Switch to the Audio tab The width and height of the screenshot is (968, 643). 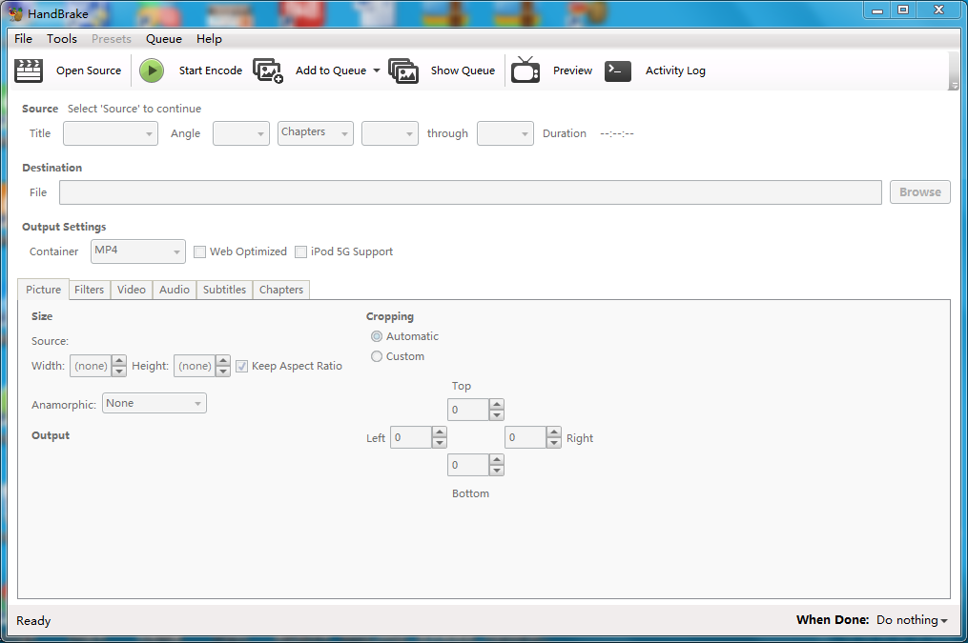tap(175, 290)
